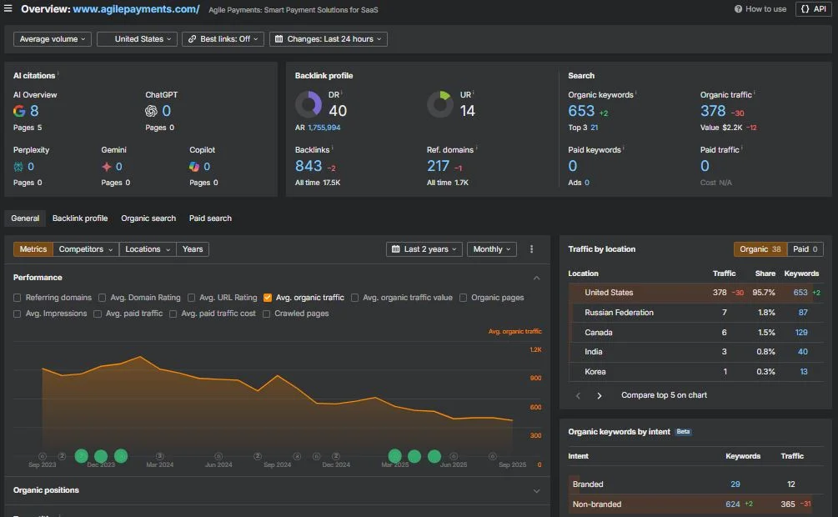Select the Metrics chart tab

33,249
